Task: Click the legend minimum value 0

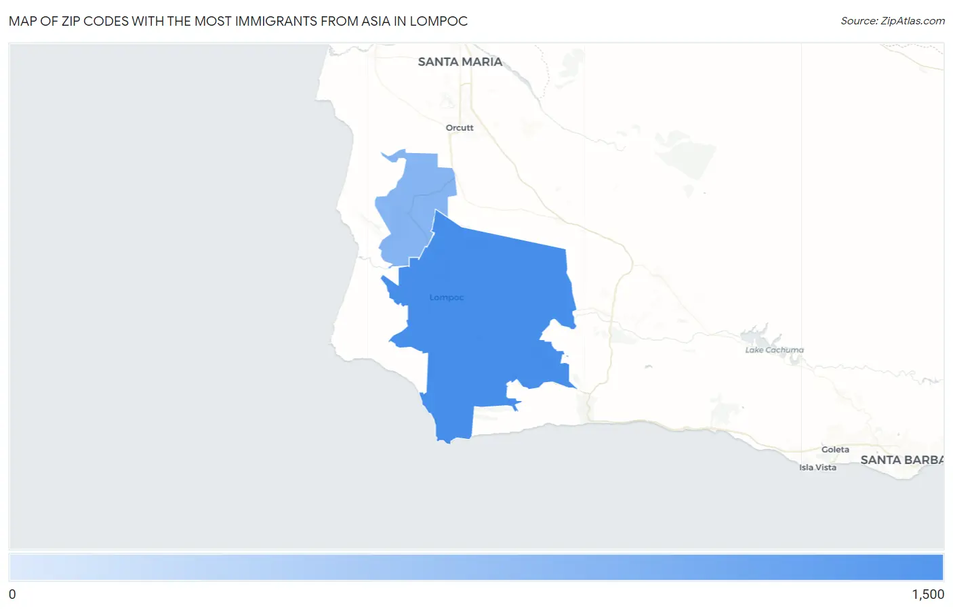Action: [12, 595]
